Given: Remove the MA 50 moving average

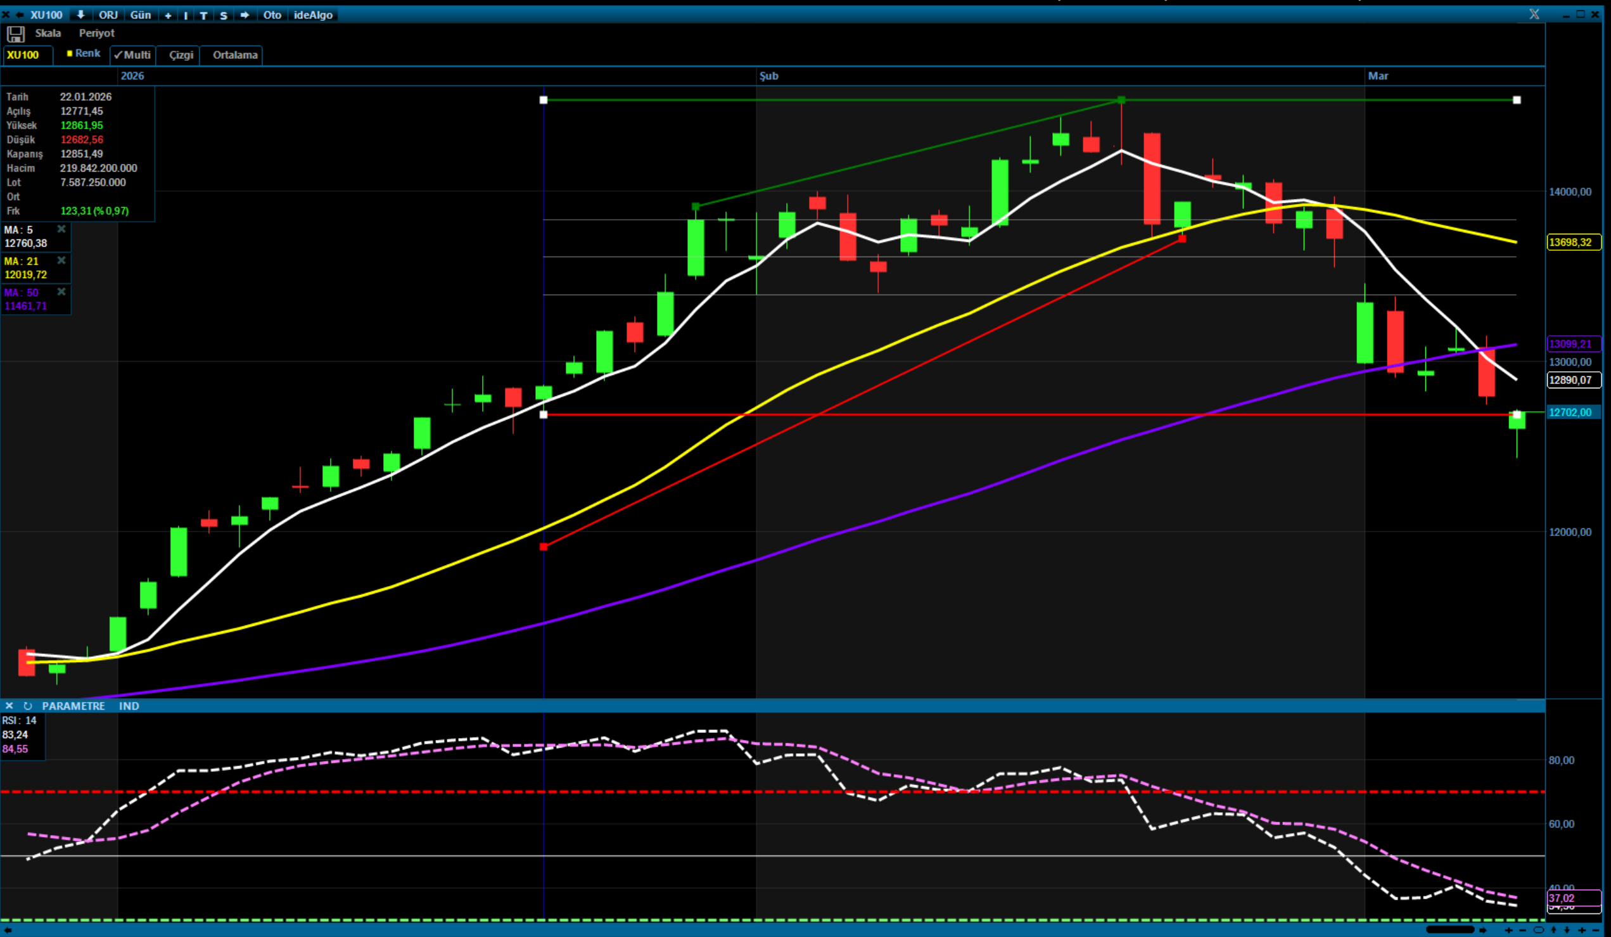Looking at the screenshot, I should click(61, 291).
